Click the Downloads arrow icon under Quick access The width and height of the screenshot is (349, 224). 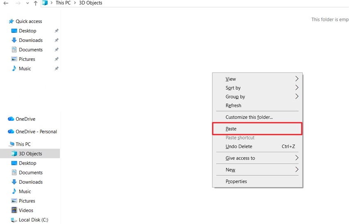(14, 40)
